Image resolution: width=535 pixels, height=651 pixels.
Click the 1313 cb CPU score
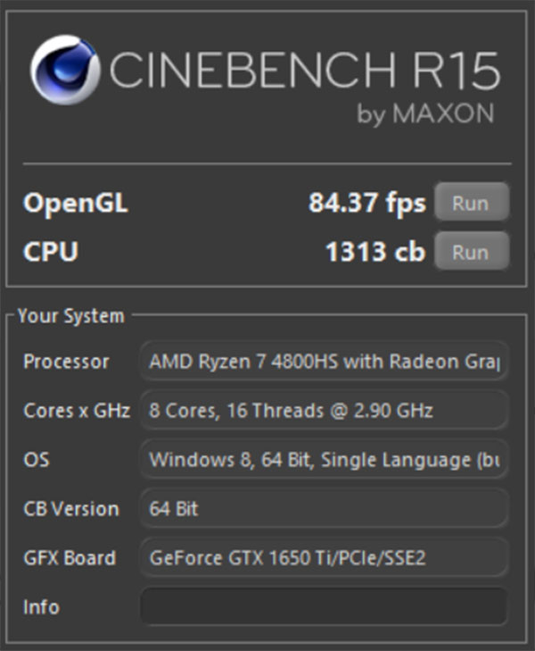pos(374,252)
